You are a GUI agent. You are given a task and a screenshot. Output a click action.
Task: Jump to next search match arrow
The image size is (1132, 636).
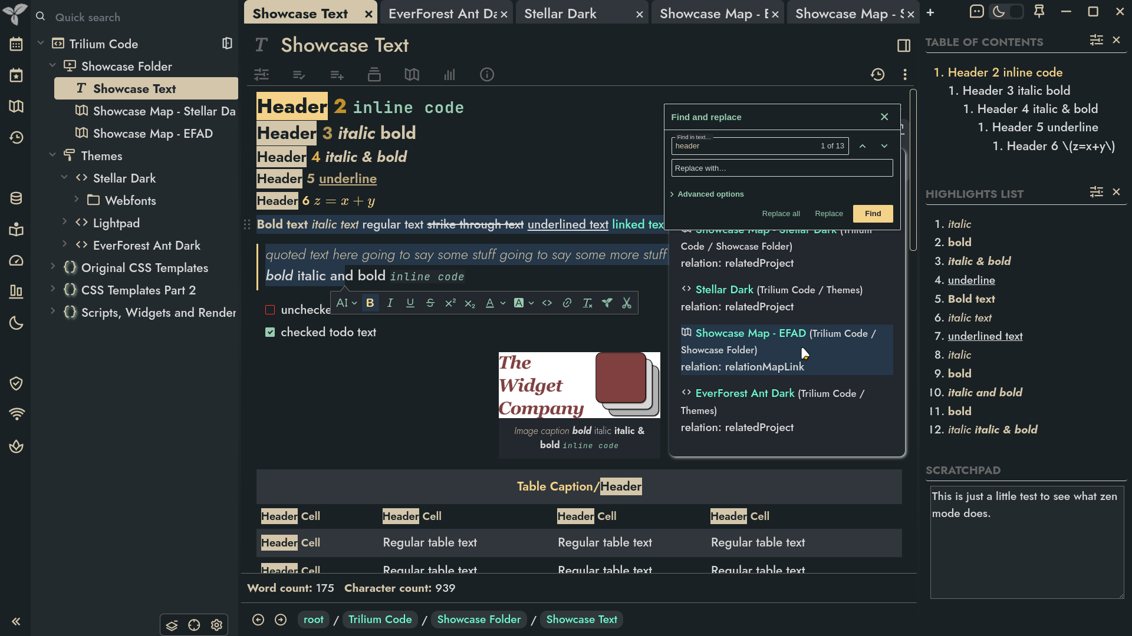[884, 146]
